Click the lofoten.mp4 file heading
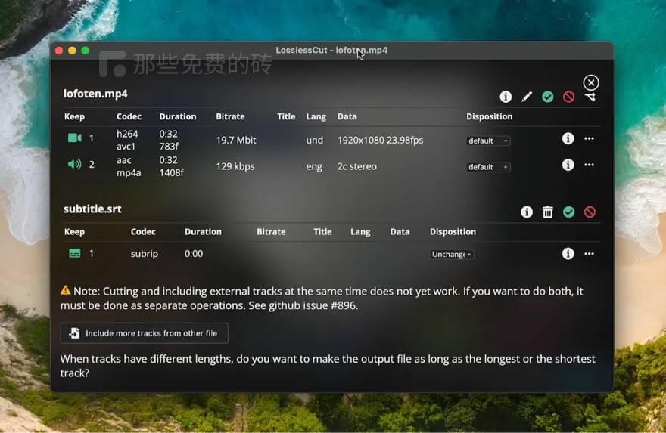666x433 pixels. coord(95,94)
